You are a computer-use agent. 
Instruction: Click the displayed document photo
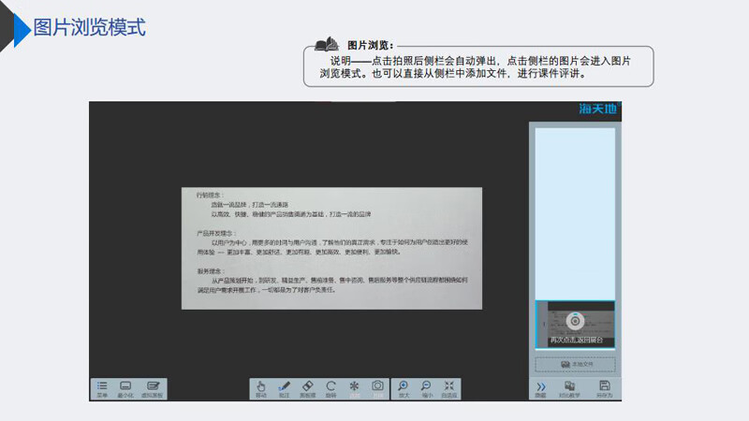coord(331,248)
